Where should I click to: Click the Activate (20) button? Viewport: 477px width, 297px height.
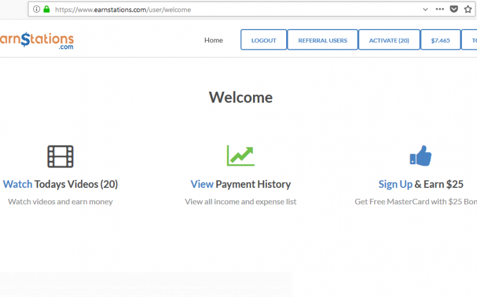click(x=389, y=40)
